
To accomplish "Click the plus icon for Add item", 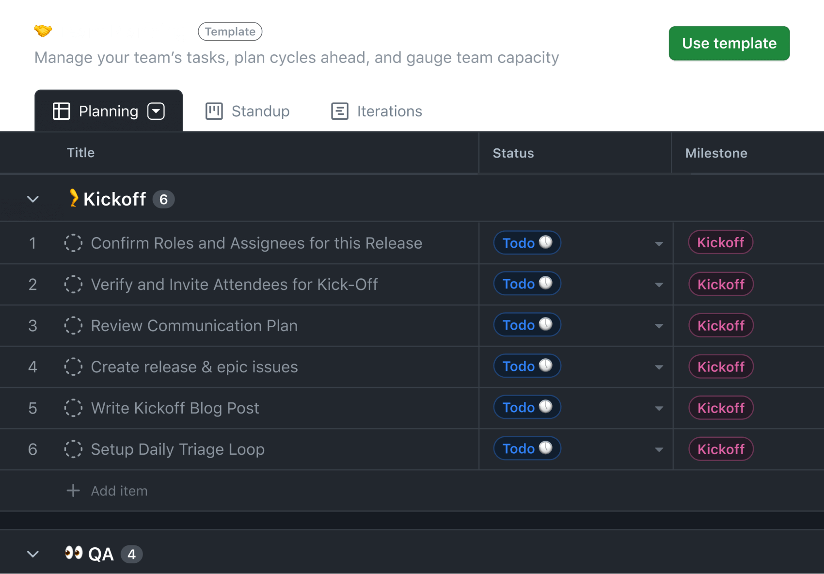I will 73,491.
